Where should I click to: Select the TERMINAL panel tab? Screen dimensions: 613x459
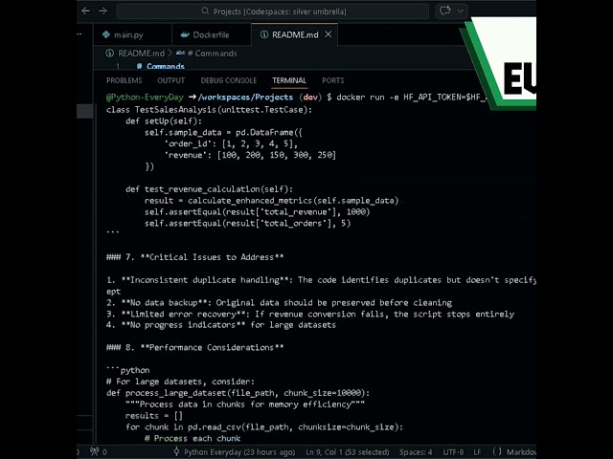(289, 80)
